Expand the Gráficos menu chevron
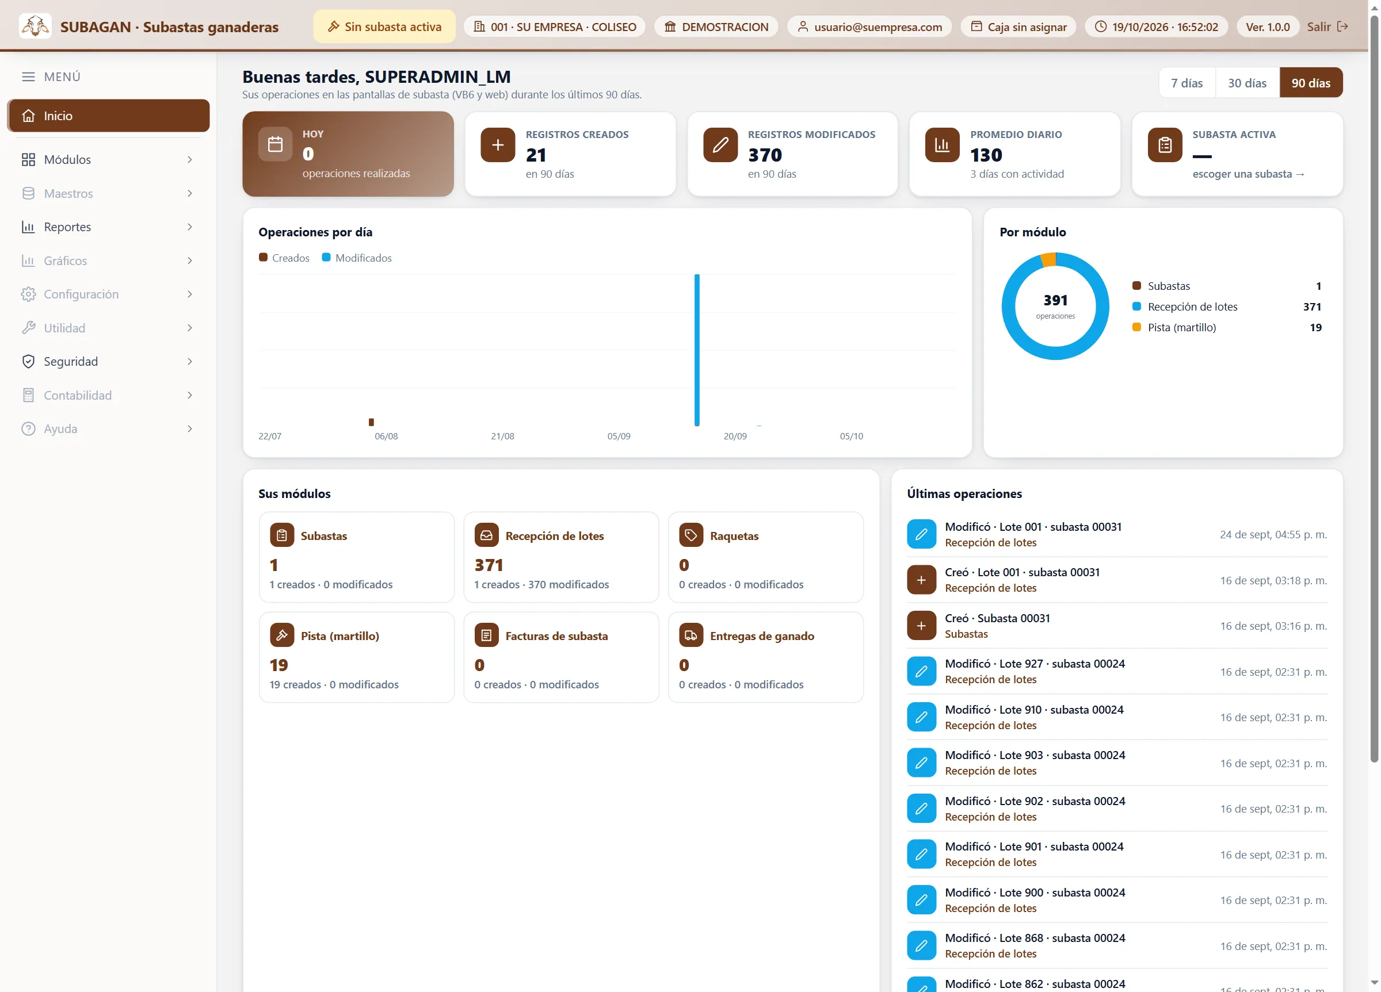The height and width of the screenshot is (992, 1381). (x=190, y=261)
